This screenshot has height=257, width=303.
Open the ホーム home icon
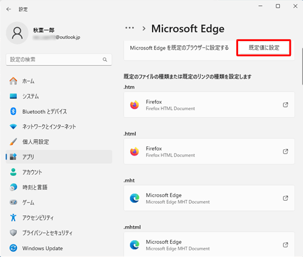coord(13,81)
